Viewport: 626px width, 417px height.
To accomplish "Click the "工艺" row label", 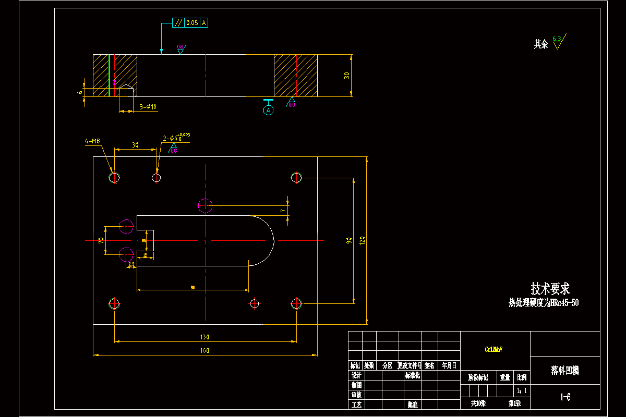I will point(356,404).
